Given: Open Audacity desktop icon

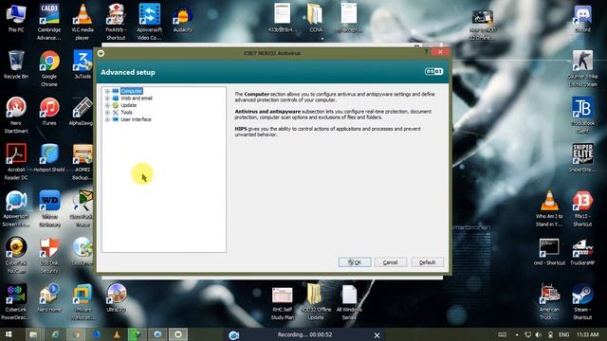Looking at the screenshot, I should click(x=182, y=19).
